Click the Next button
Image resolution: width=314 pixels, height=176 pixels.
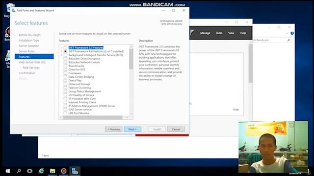(132, 129)
